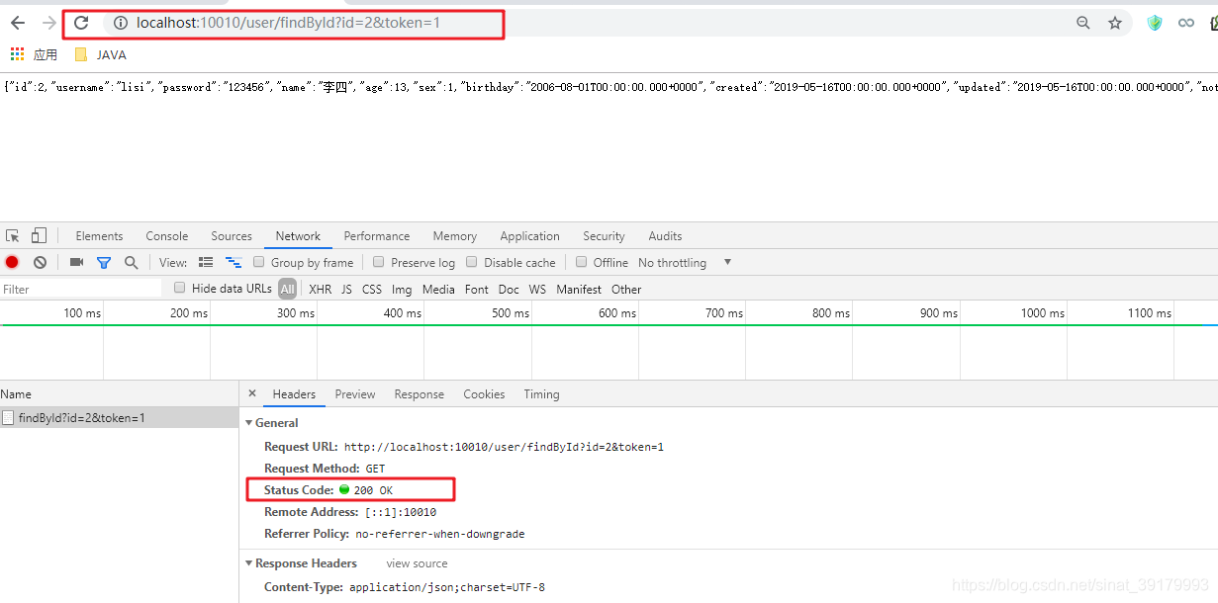
Task: Open network search magnifier icon
Action: click(131, 262)
